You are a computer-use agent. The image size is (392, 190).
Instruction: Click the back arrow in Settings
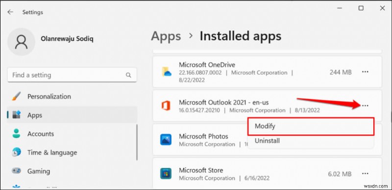10,12
